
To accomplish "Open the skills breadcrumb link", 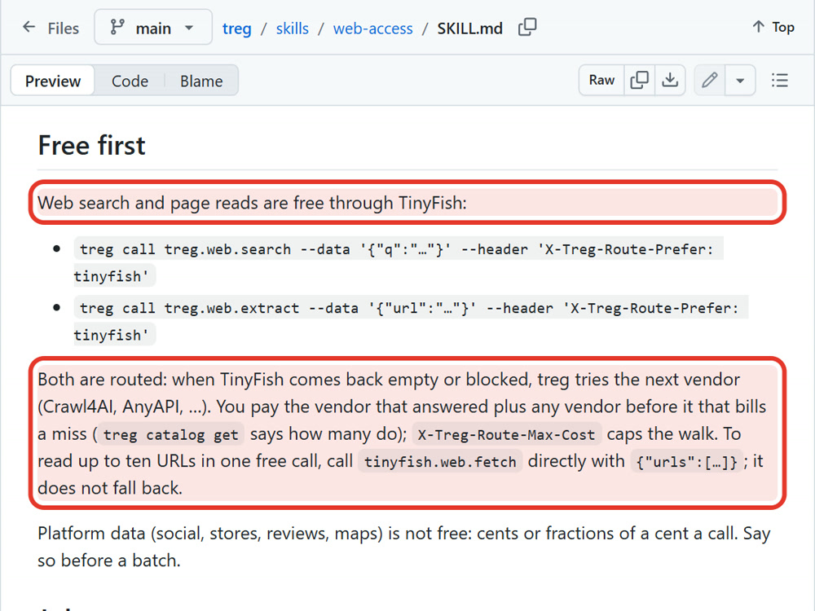I will pos(292,28).
